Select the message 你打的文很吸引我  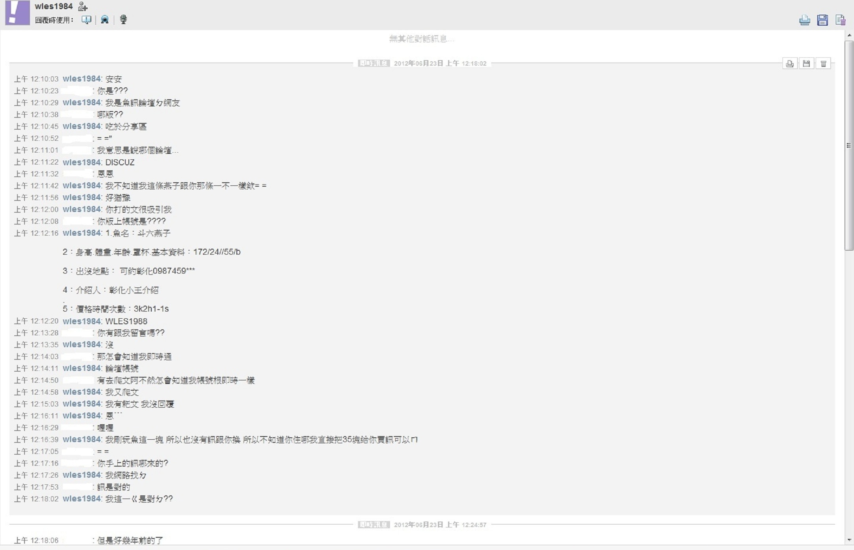pos(138,210)
